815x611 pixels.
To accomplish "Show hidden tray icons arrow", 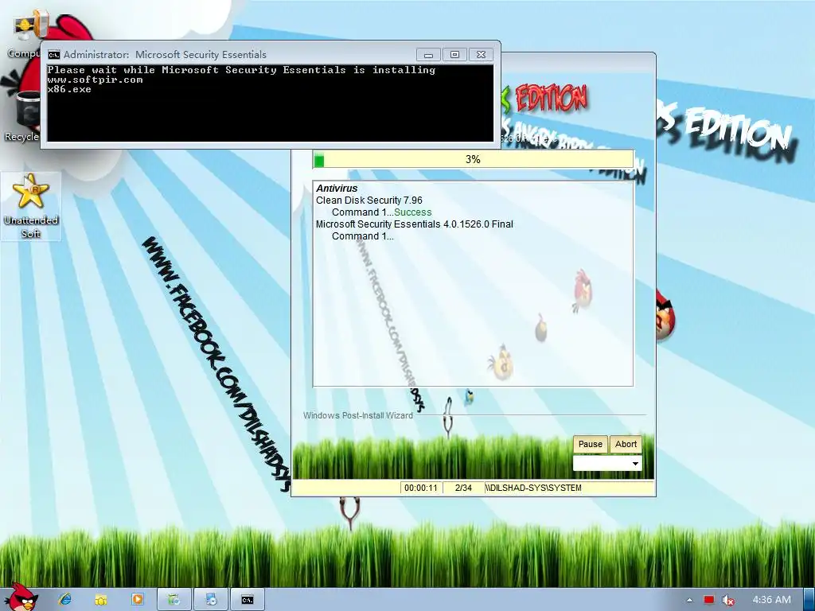I will tap(689, 600).
